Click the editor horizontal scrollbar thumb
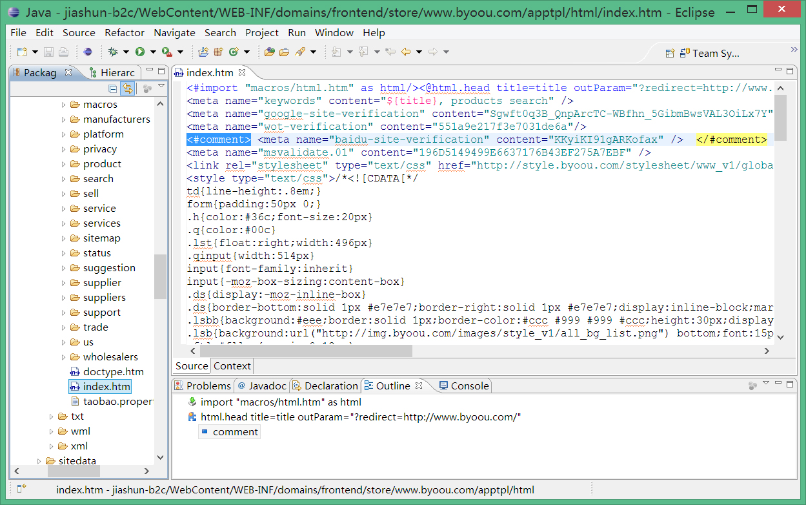This screenshot has height=505, width=806. (x=307, y=351)
